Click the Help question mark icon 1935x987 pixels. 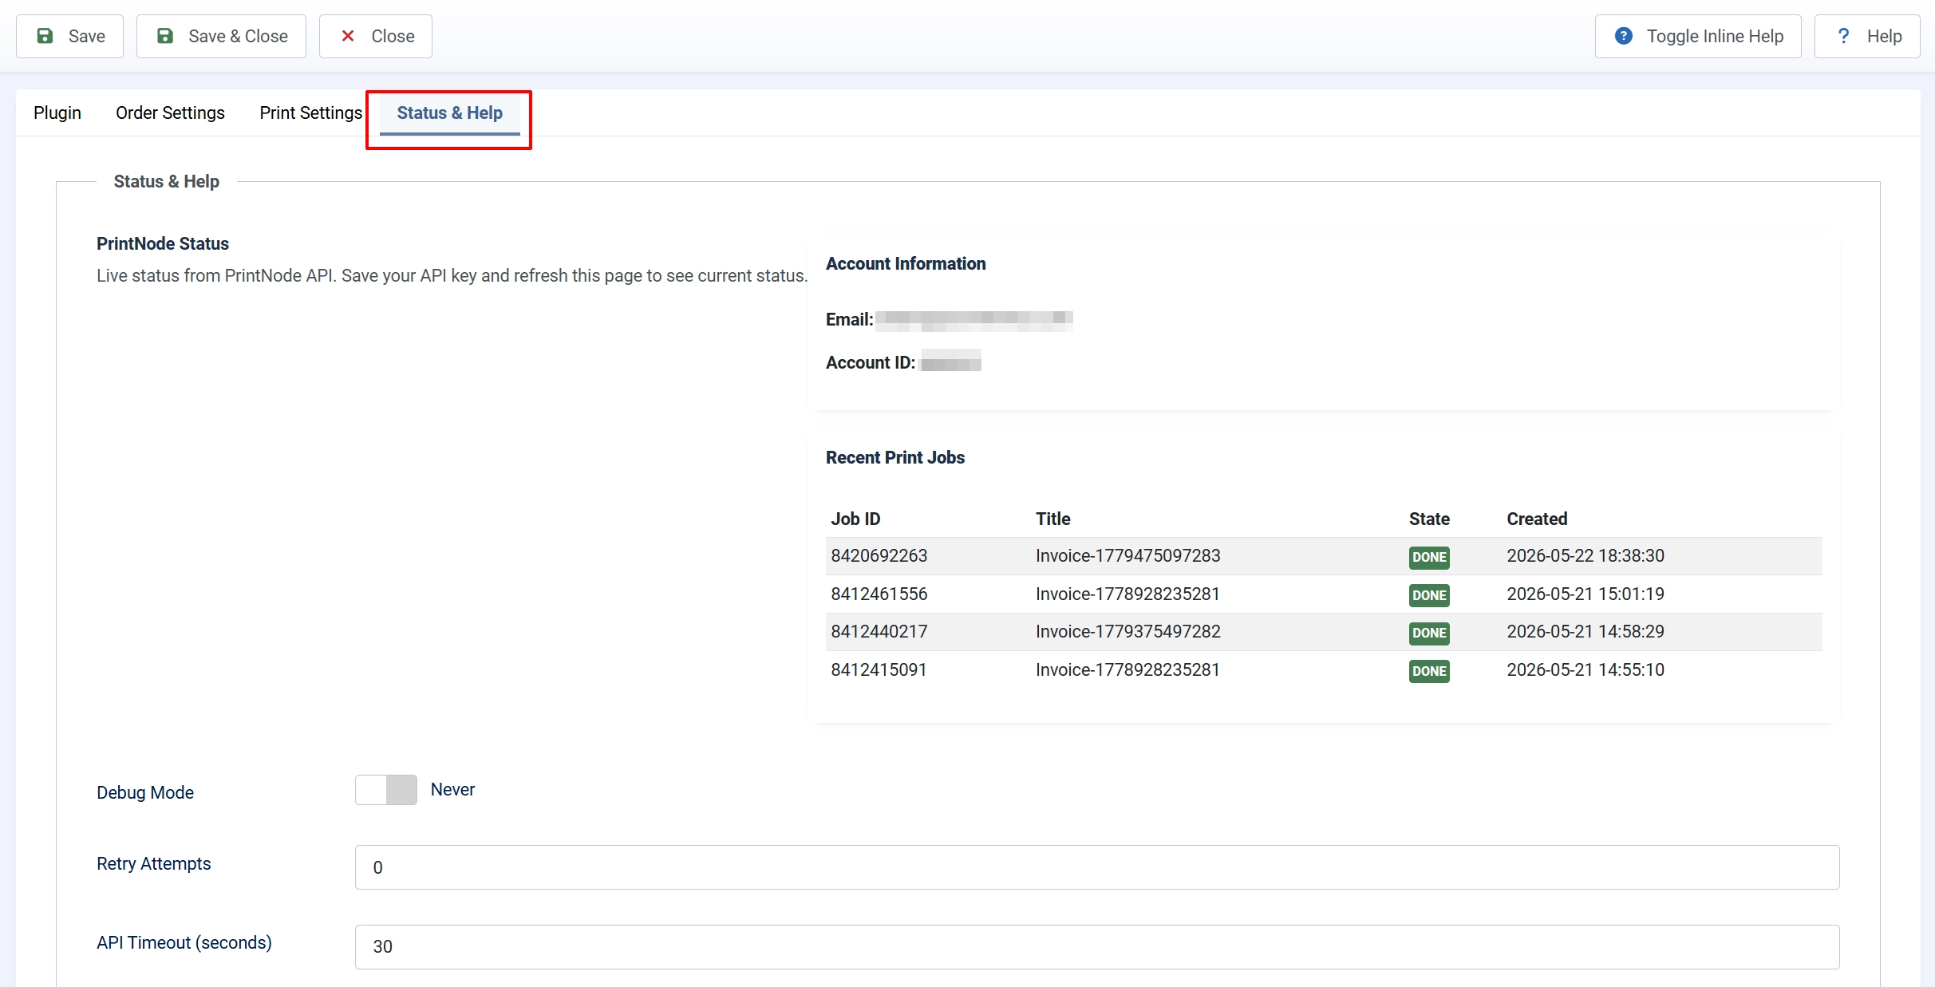click(x=1843, y=36)
